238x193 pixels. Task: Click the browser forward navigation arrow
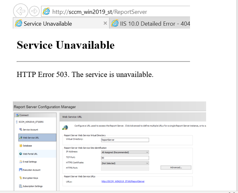pos(34,11)
